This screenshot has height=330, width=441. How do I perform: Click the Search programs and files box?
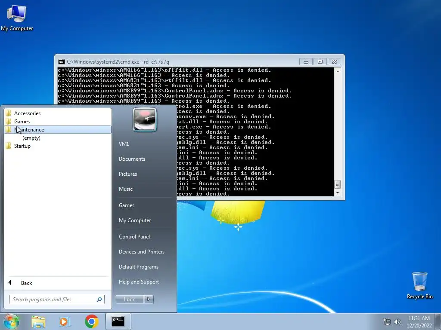56,299
